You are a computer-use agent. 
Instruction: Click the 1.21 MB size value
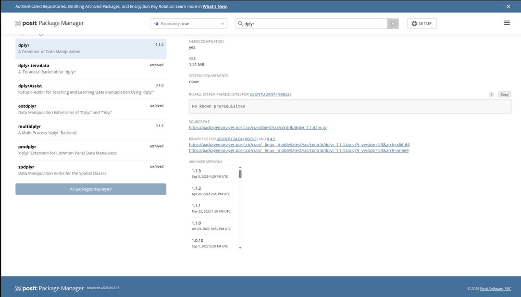196,65
